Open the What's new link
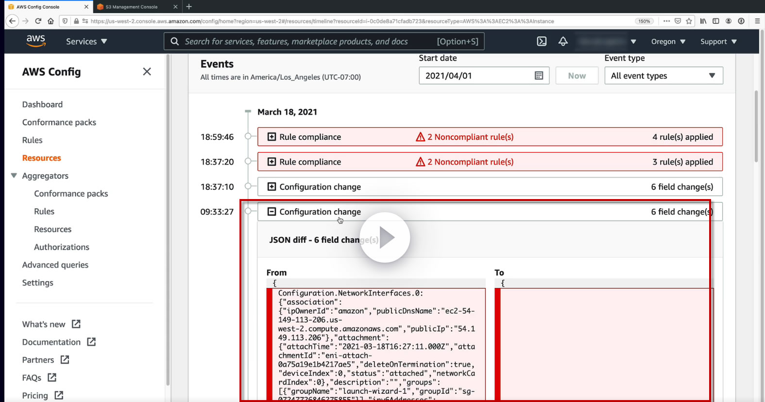Viewport: 765px width, 402px height. point(44,324)
